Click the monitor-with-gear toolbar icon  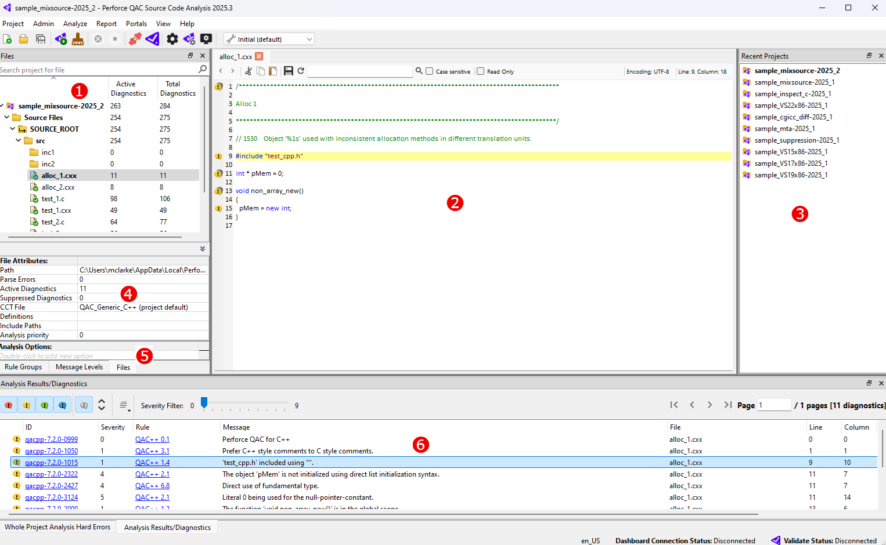coord(206,39)
